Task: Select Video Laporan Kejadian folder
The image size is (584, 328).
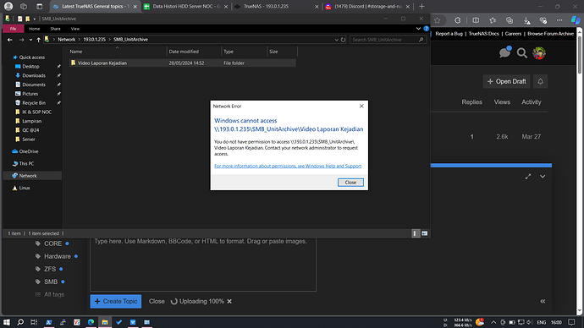Action: [102, 63]
